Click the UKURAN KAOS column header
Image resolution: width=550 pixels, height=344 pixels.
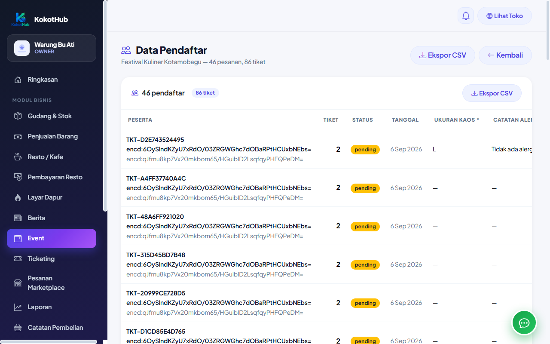[x=457, y=120]
